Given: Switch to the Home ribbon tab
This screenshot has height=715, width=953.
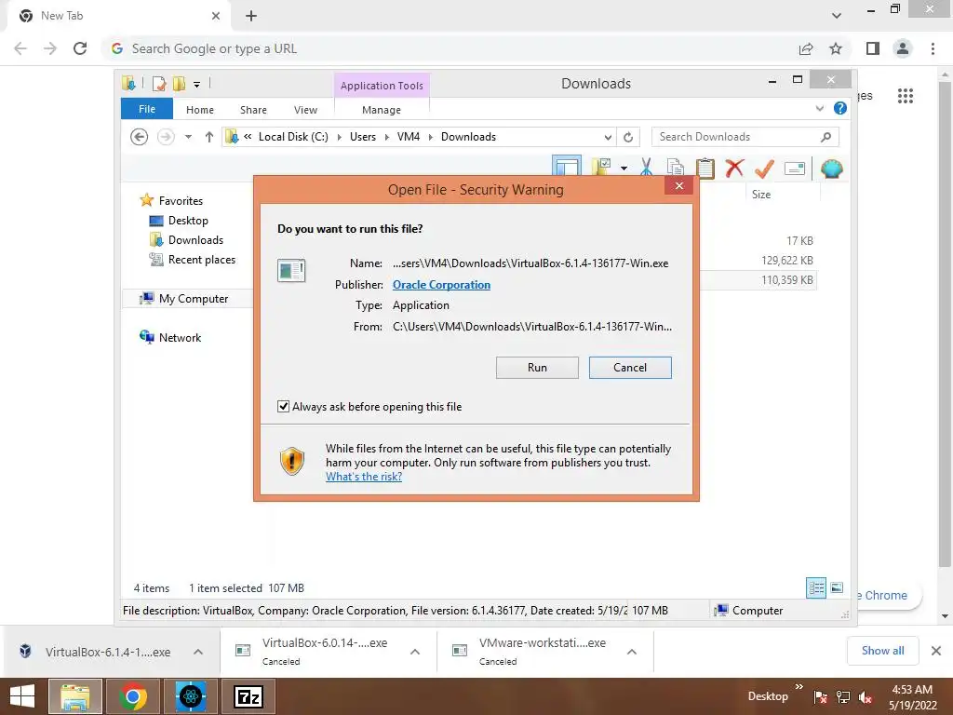Looking at the screenshot, I should tap(200, 110).
